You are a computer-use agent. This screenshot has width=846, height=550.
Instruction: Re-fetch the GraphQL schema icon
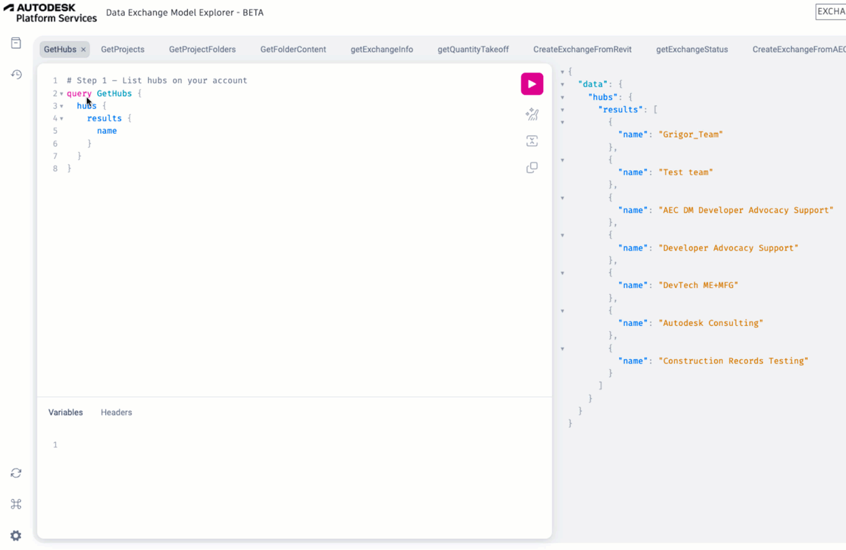[x=16, y=473]
